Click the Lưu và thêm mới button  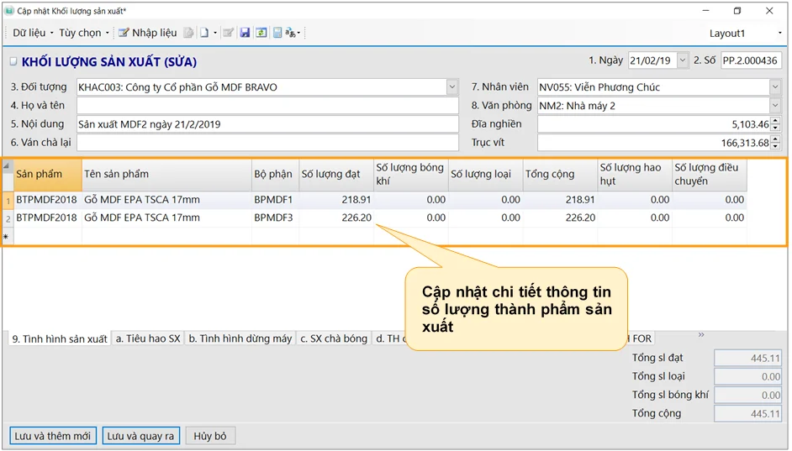pos(51,436)
